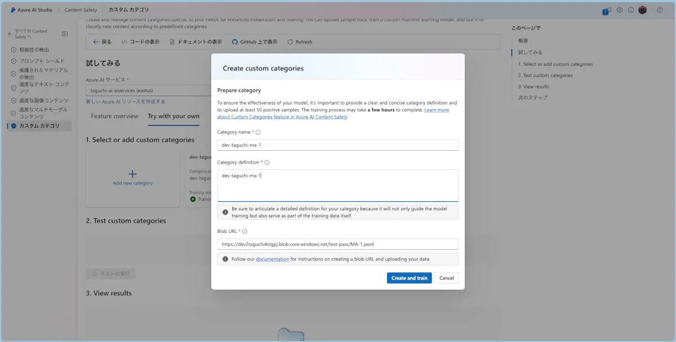Image resolution: width=676 pixels, height=342 pixels.
Task: Open the documentation link under Blob URL
Action: [273, 259]
